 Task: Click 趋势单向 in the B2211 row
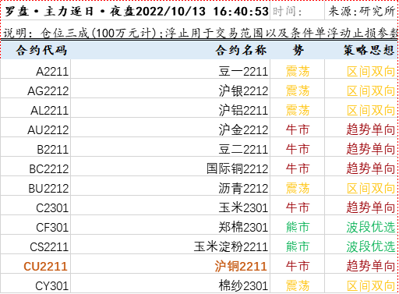371,149
